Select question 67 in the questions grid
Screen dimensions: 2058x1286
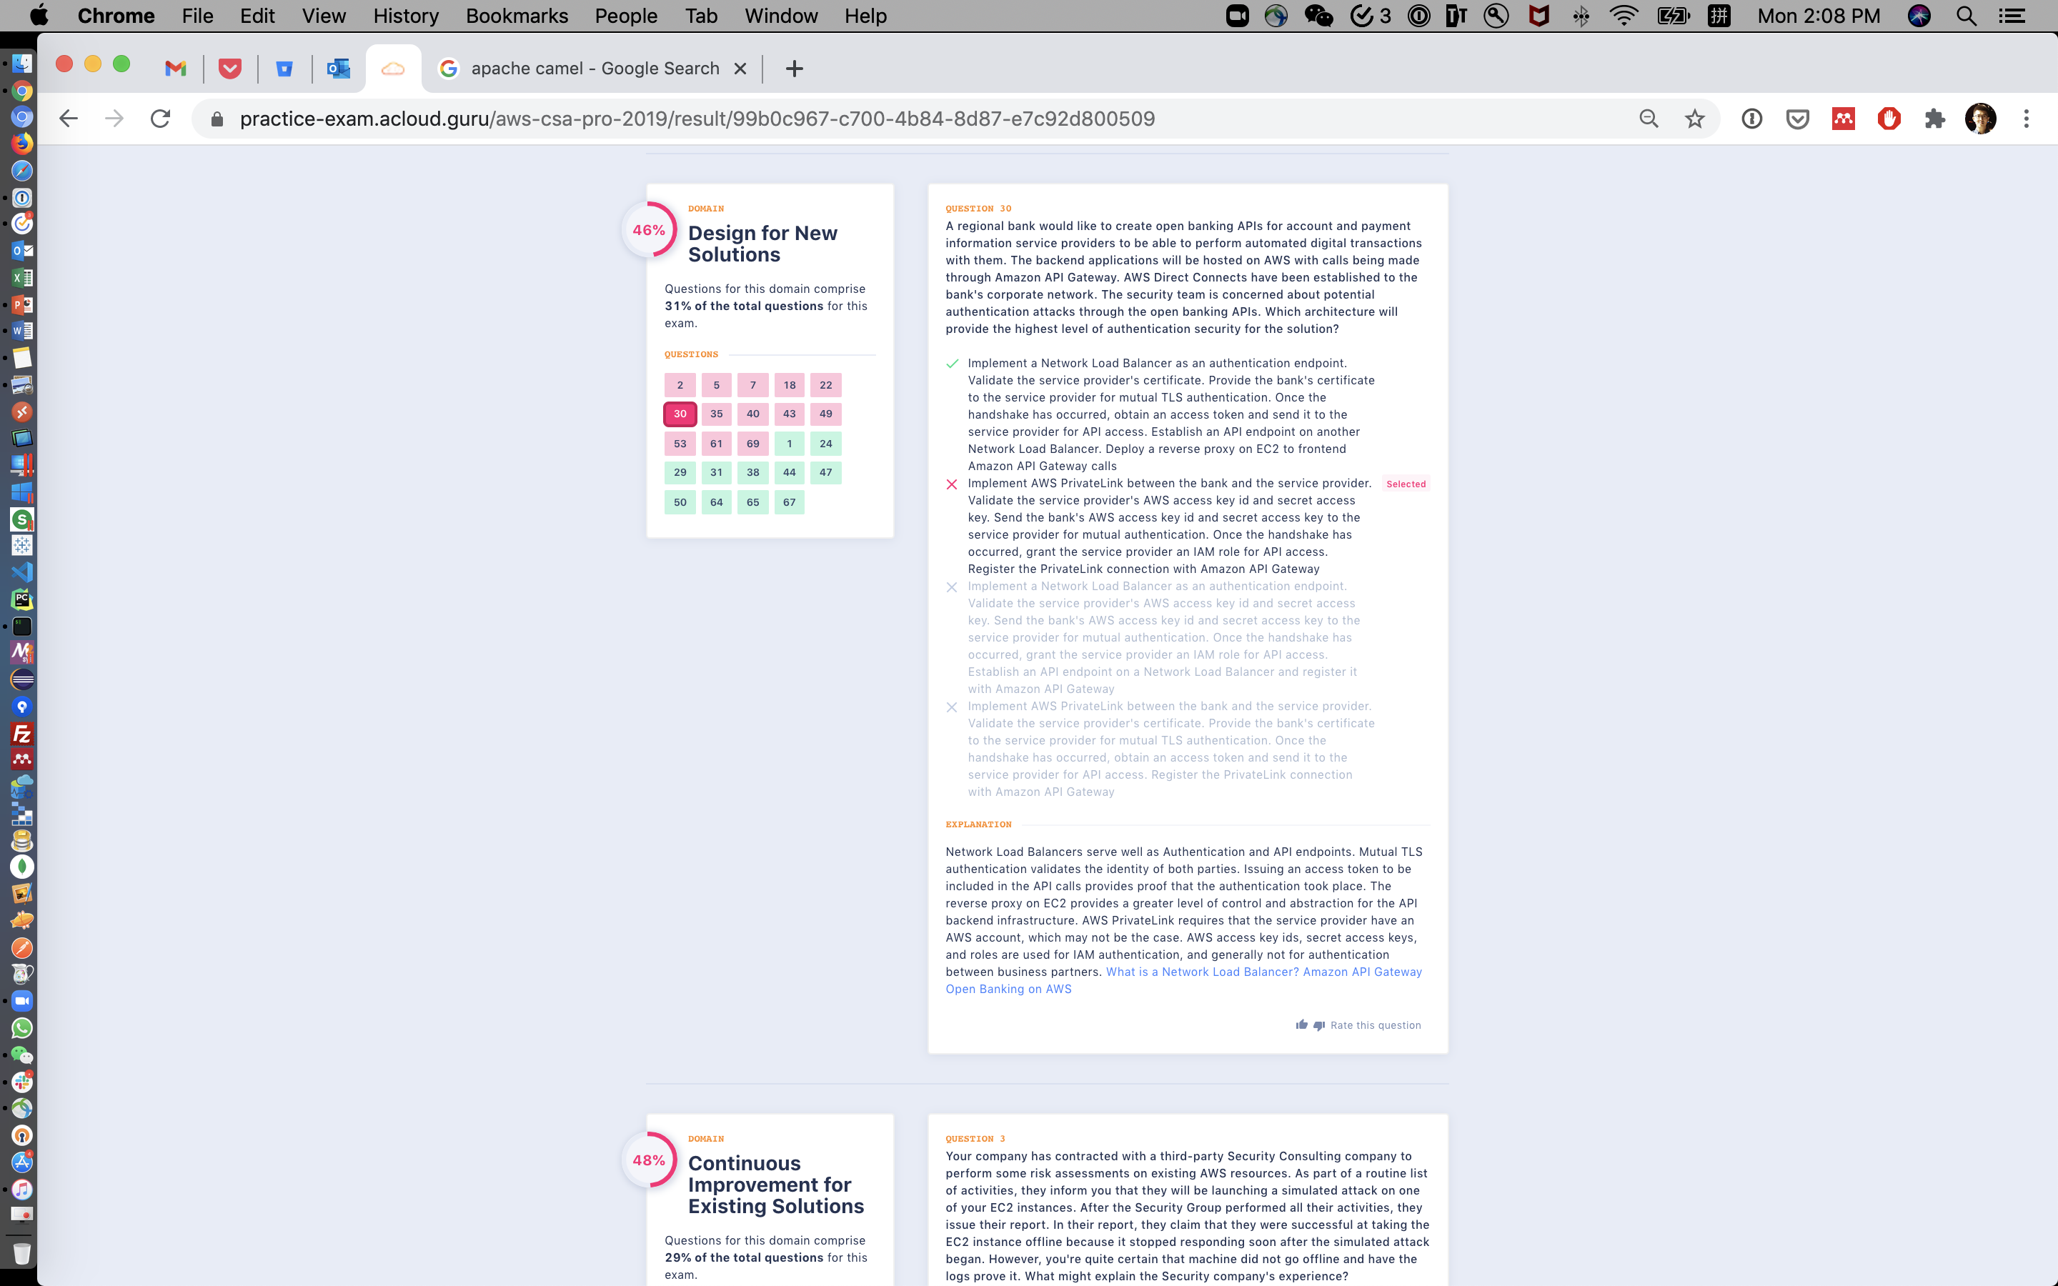tap(788, 503)
